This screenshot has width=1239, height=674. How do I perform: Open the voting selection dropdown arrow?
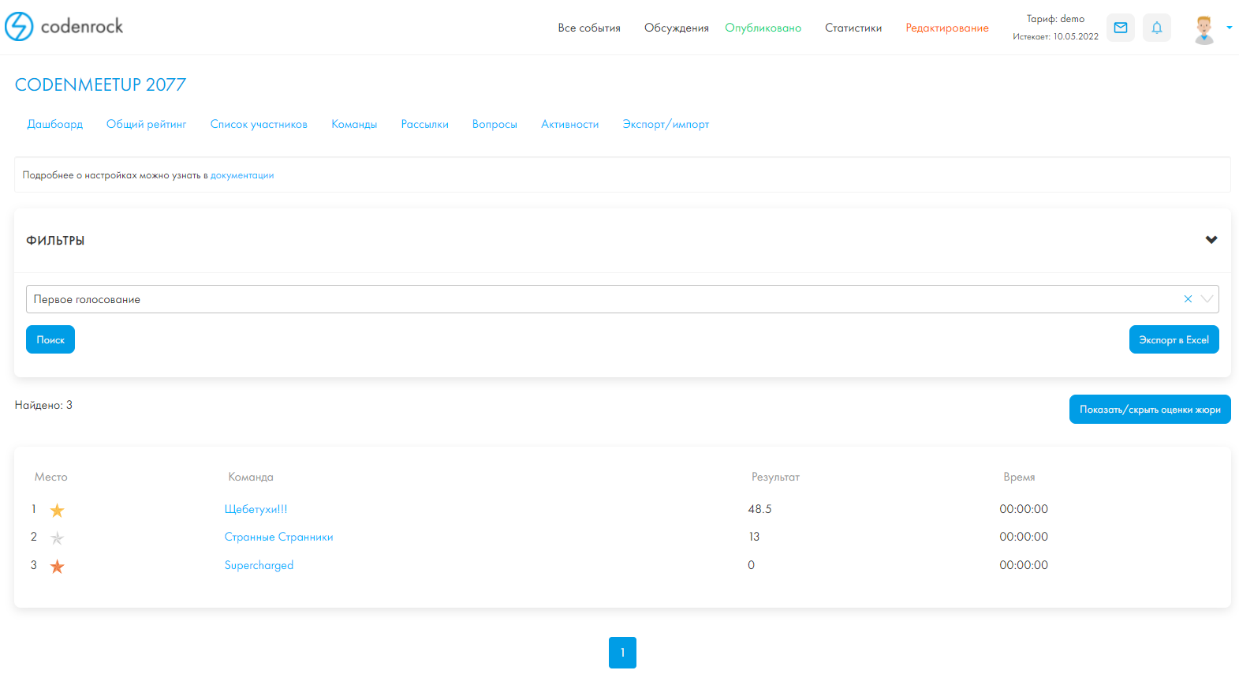click(1207, 299)
